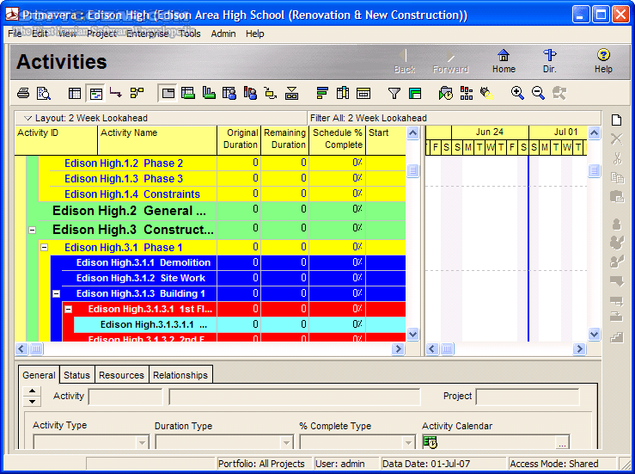The height and width of the screenshot is (474, 635).
Task: Click the horizontal scrollbar under the activity table
Action: pos(215,349)
